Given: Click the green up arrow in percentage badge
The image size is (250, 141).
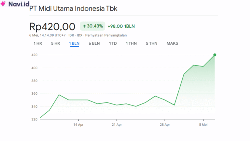Looking at the screenshot, I should pyautogui.click(x=84, y=26).
